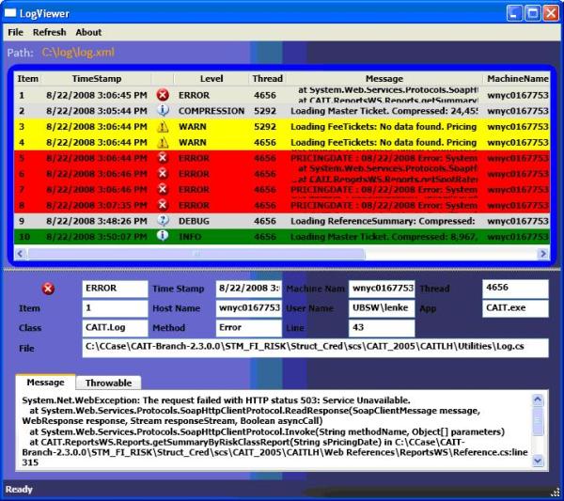The height and width of the screenshot is (501, 564).
Task: Click the Machine Name field
Action: pos(382,289)
